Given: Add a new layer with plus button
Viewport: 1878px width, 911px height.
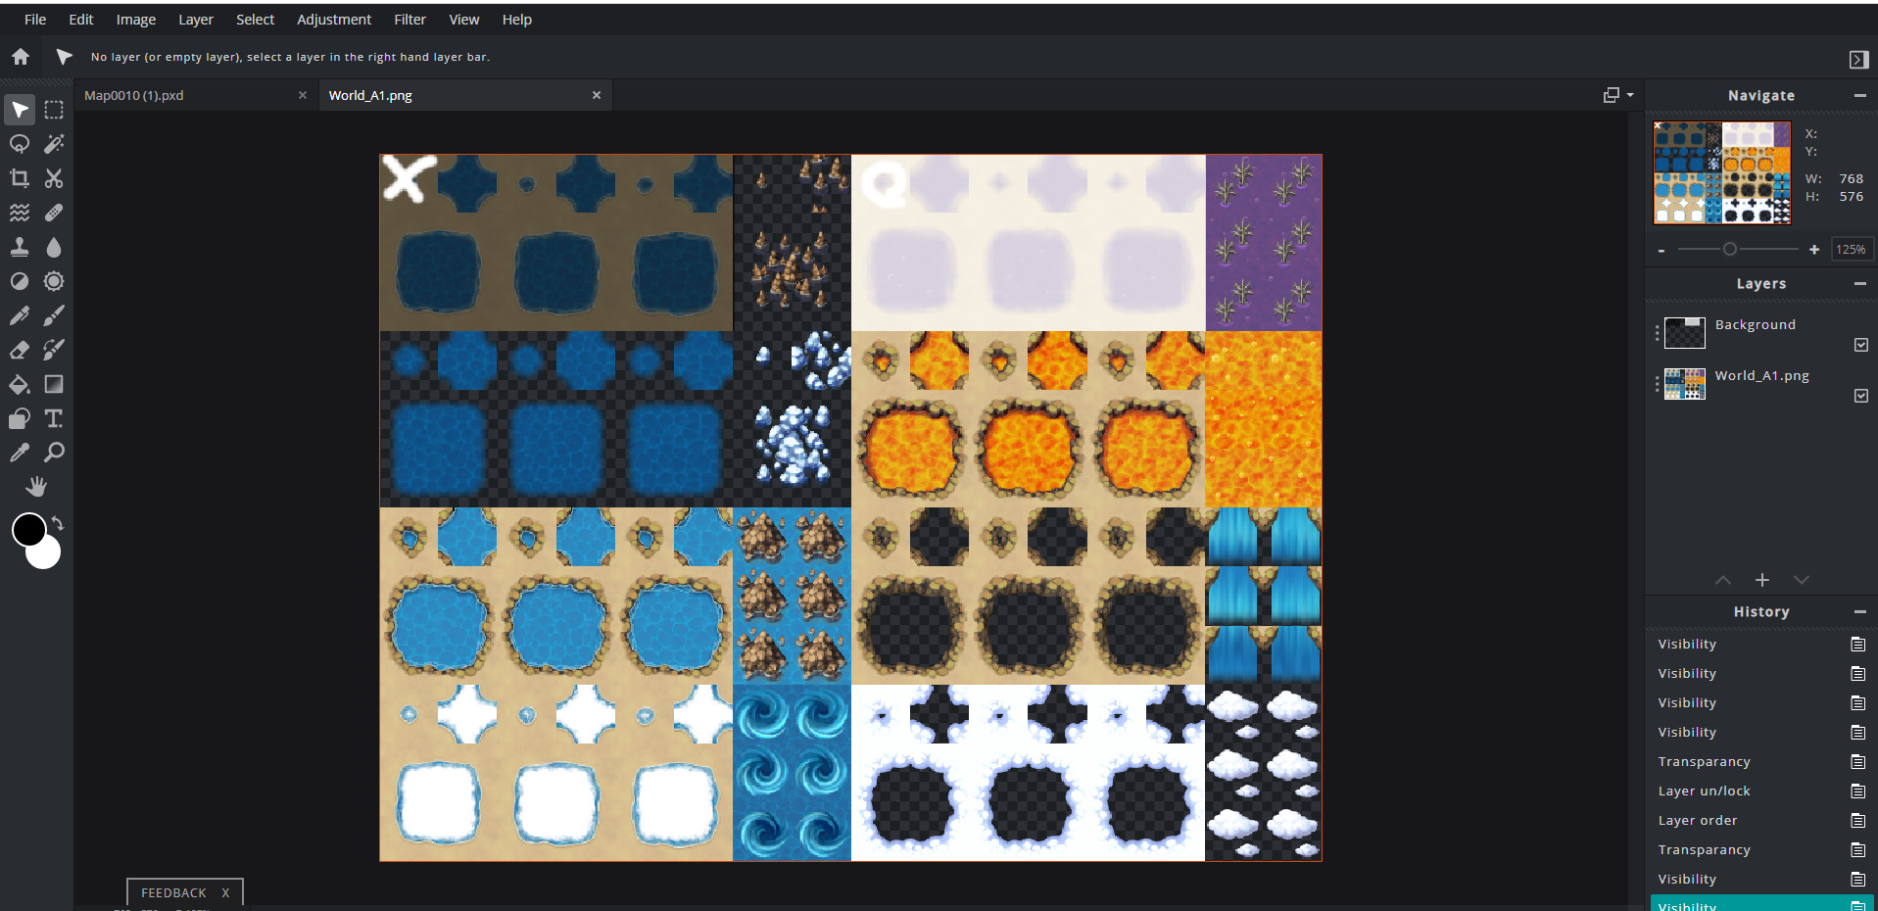Looking at the screenshot, I should (1762, 580).
